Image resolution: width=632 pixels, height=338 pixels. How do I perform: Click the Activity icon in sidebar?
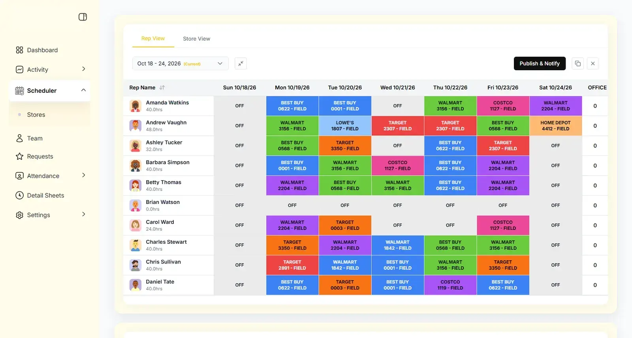coord(19,69)
